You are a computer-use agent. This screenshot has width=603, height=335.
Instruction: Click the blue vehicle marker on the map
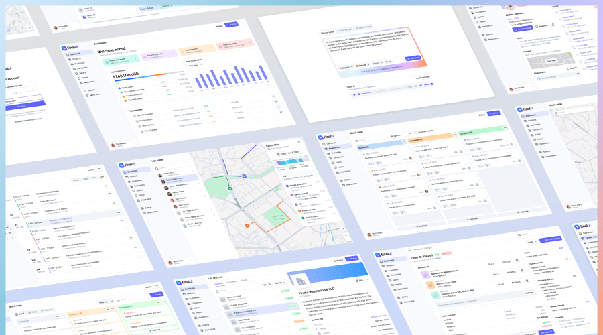click(x=244, y=176)
